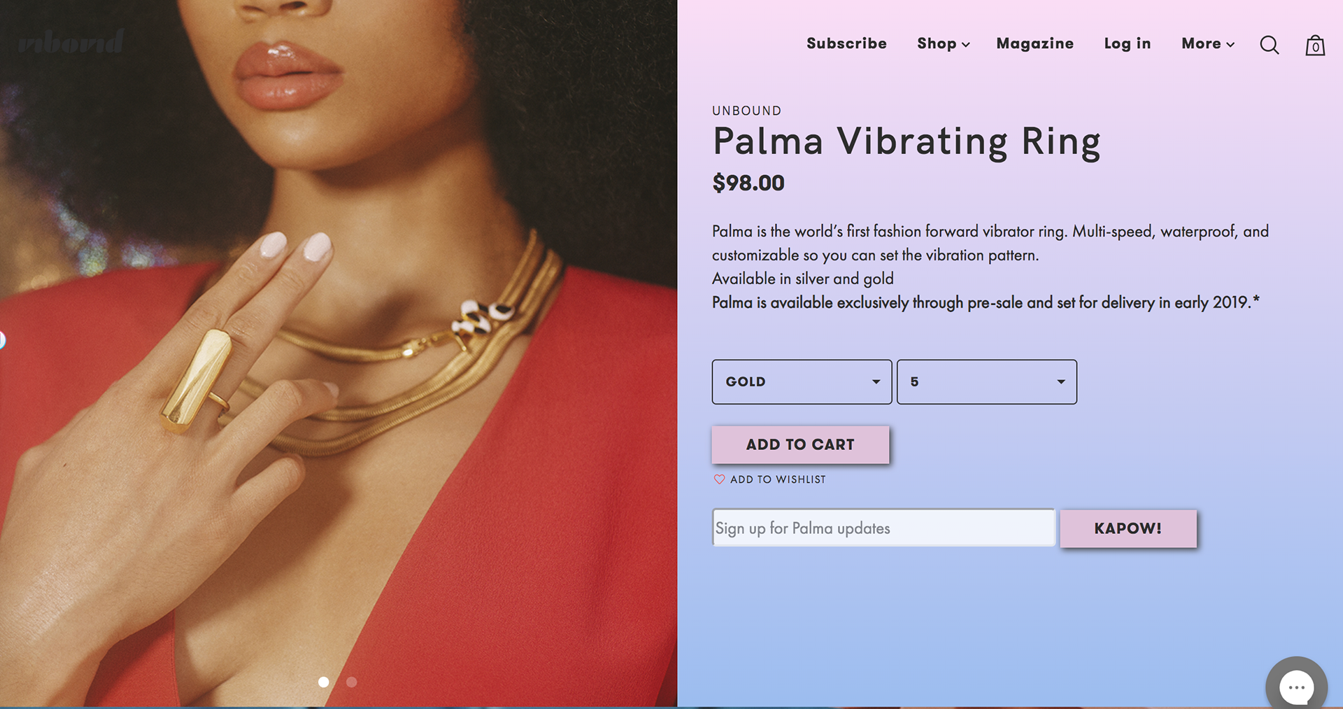Open the GOLD color dropdown
Screen dimensions: 1343x709
click(802, 382)
